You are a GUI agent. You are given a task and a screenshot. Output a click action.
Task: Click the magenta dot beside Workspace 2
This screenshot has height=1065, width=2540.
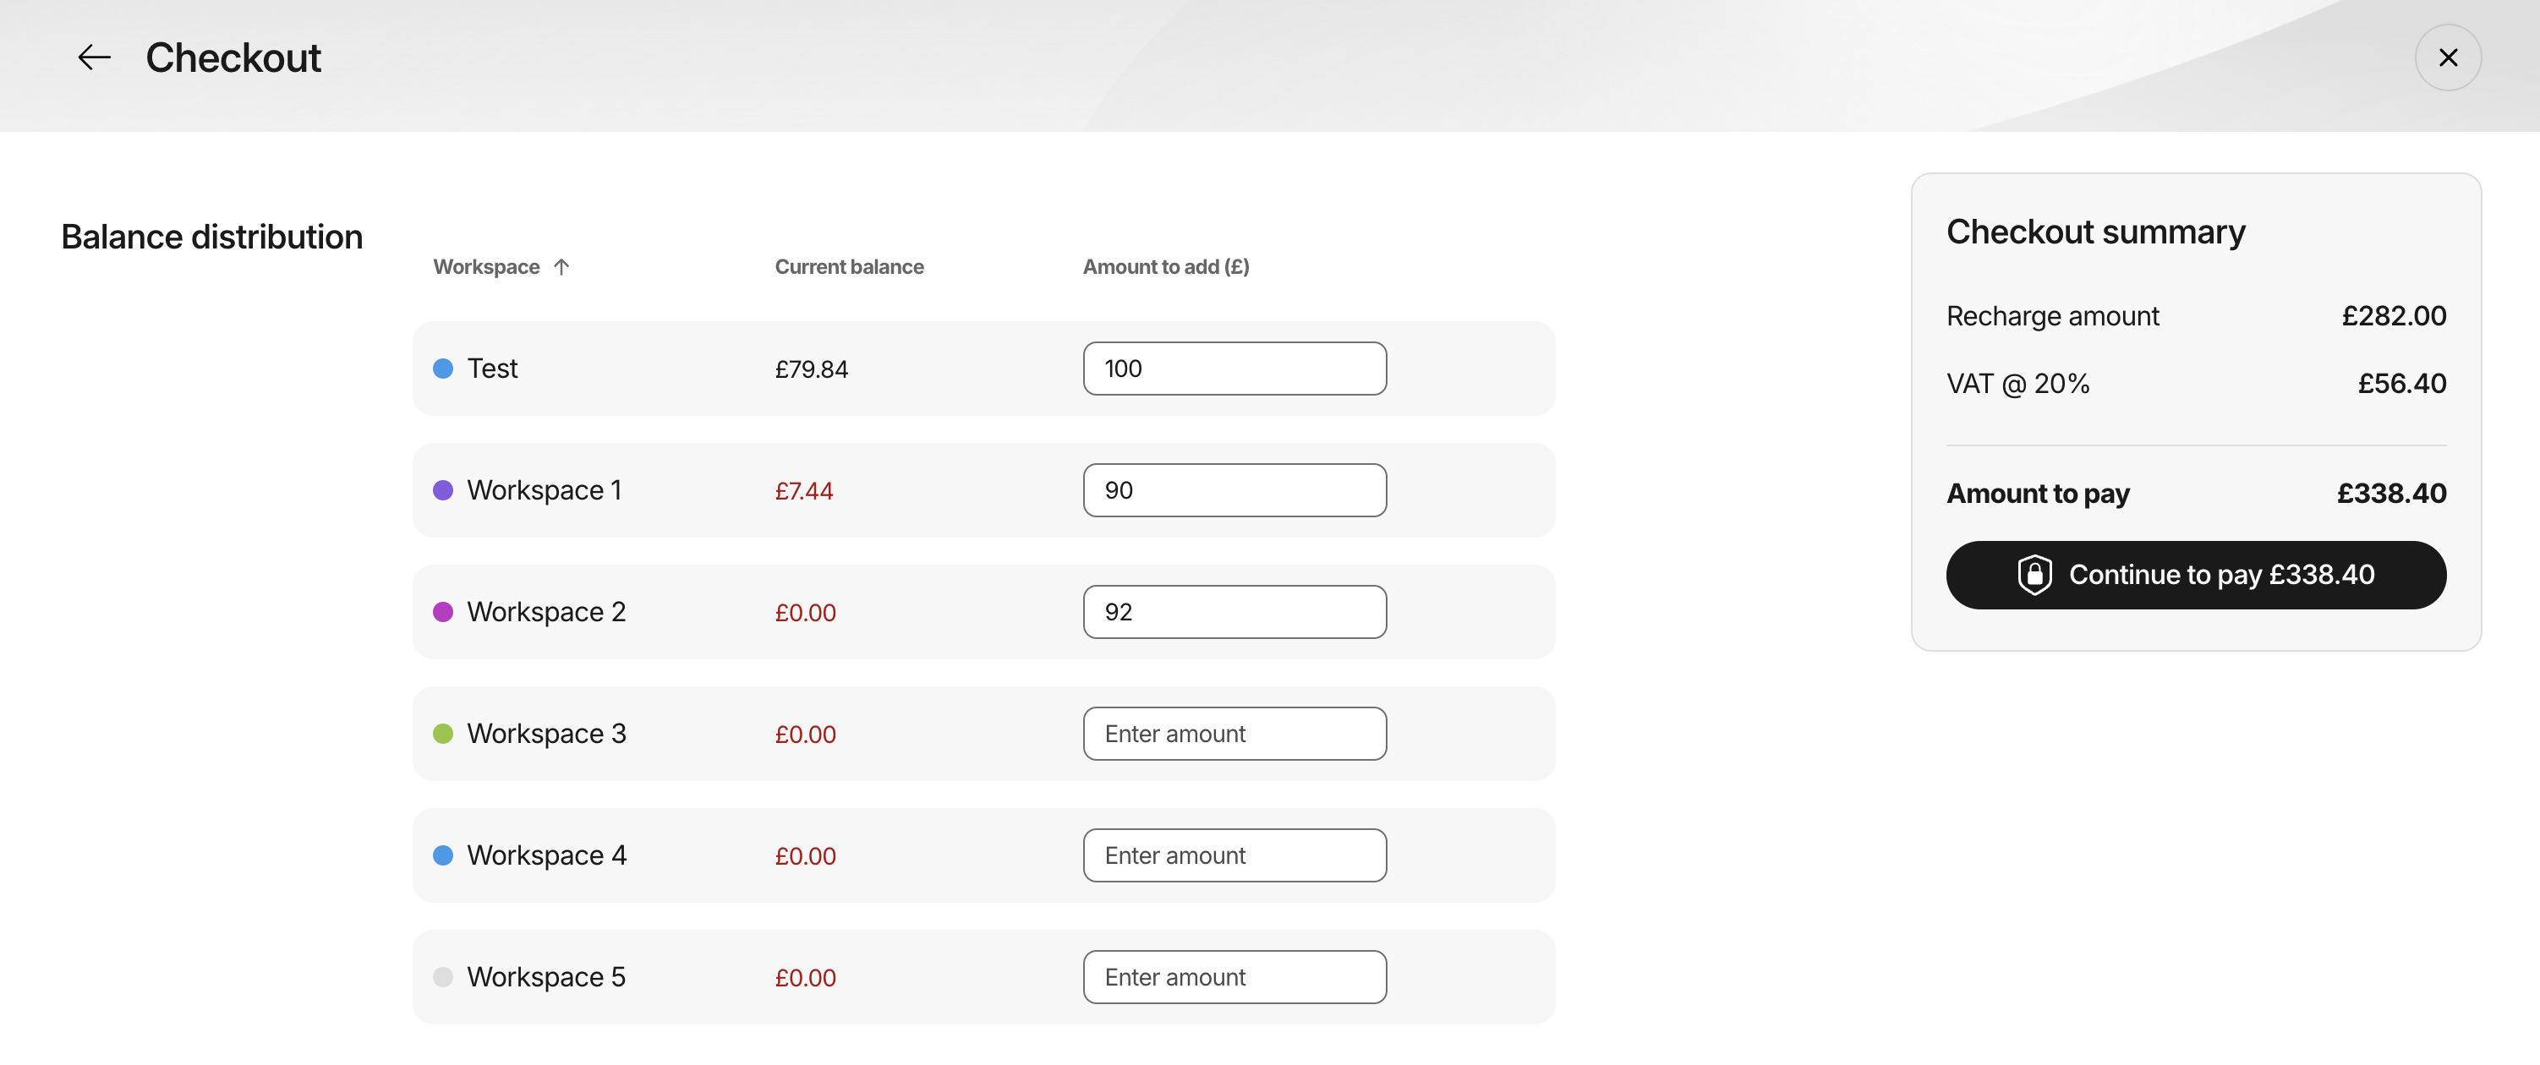[x=443, y=612]
